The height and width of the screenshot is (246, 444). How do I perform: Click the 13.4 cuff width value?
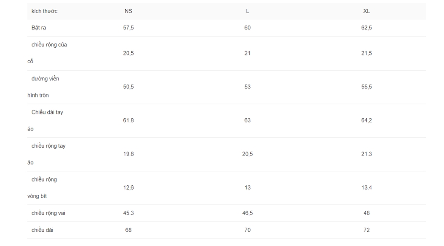tap(366, 188)
